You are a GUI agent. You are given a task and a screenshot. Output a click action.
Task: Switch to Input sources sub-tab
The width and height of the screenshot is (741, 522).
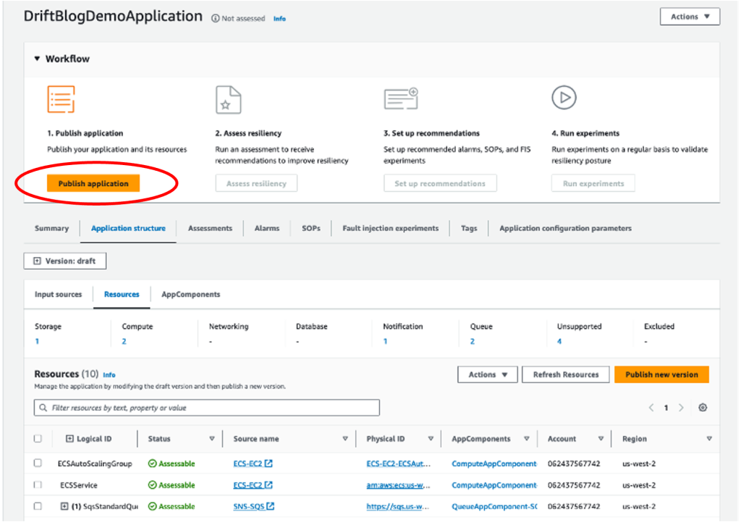[58, 294]
